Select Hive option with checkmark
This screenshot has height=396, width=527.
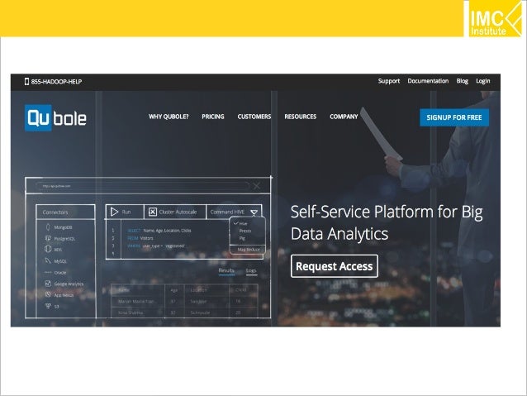click(x=241, y=223)
